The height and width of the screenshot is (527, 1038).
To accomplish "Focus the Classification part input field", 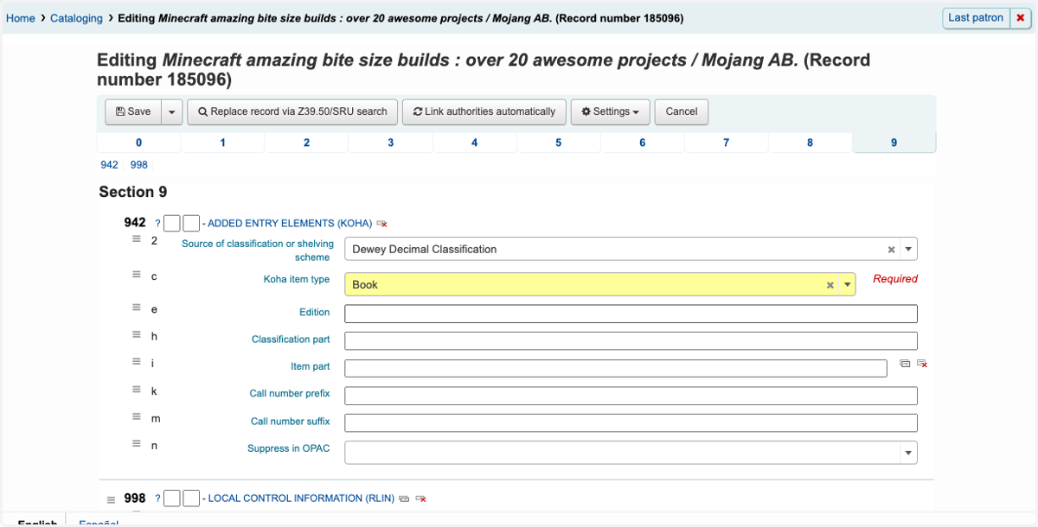I will [631, 341].
